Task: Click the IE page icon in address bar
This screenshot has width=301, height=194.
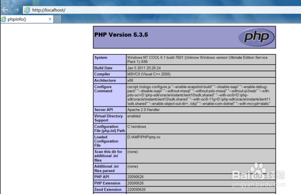Action: click(x=27, y=10)
